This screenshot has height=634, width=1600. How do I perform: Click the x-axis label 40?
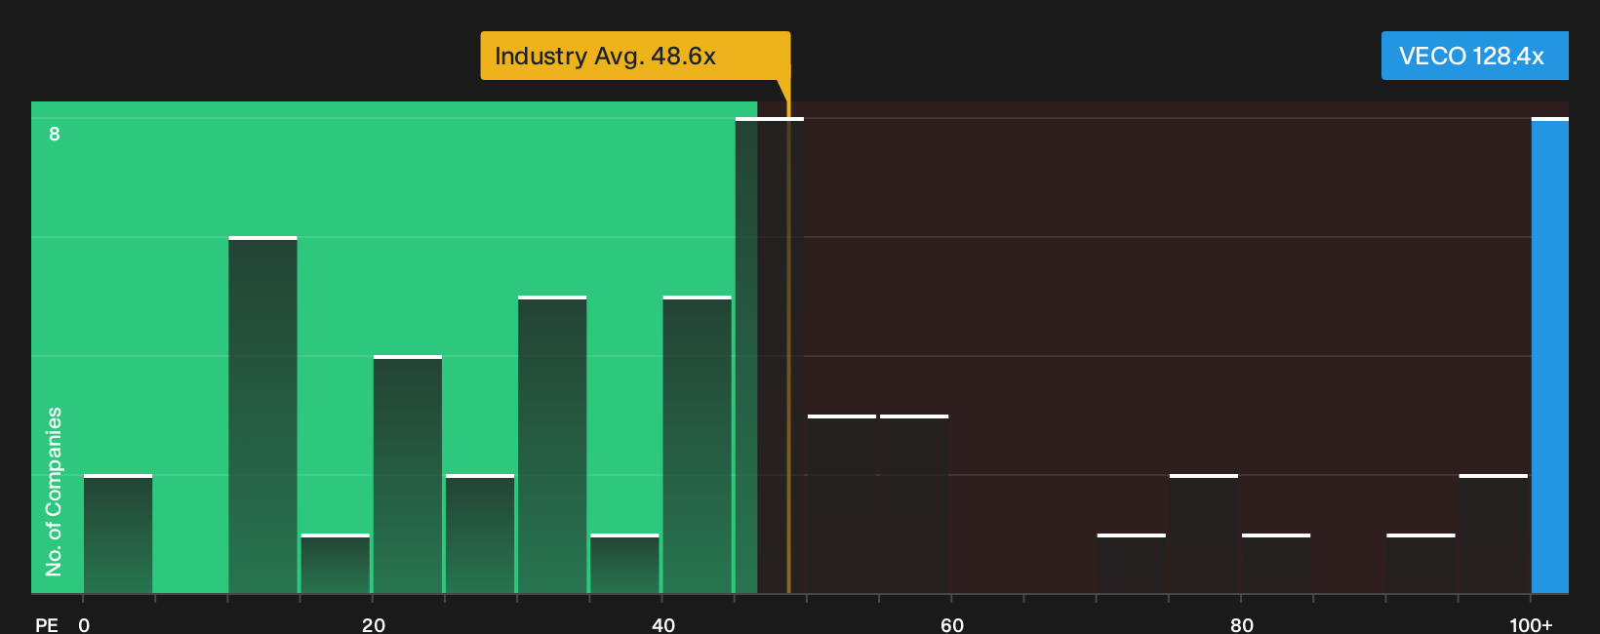(663, 624)
